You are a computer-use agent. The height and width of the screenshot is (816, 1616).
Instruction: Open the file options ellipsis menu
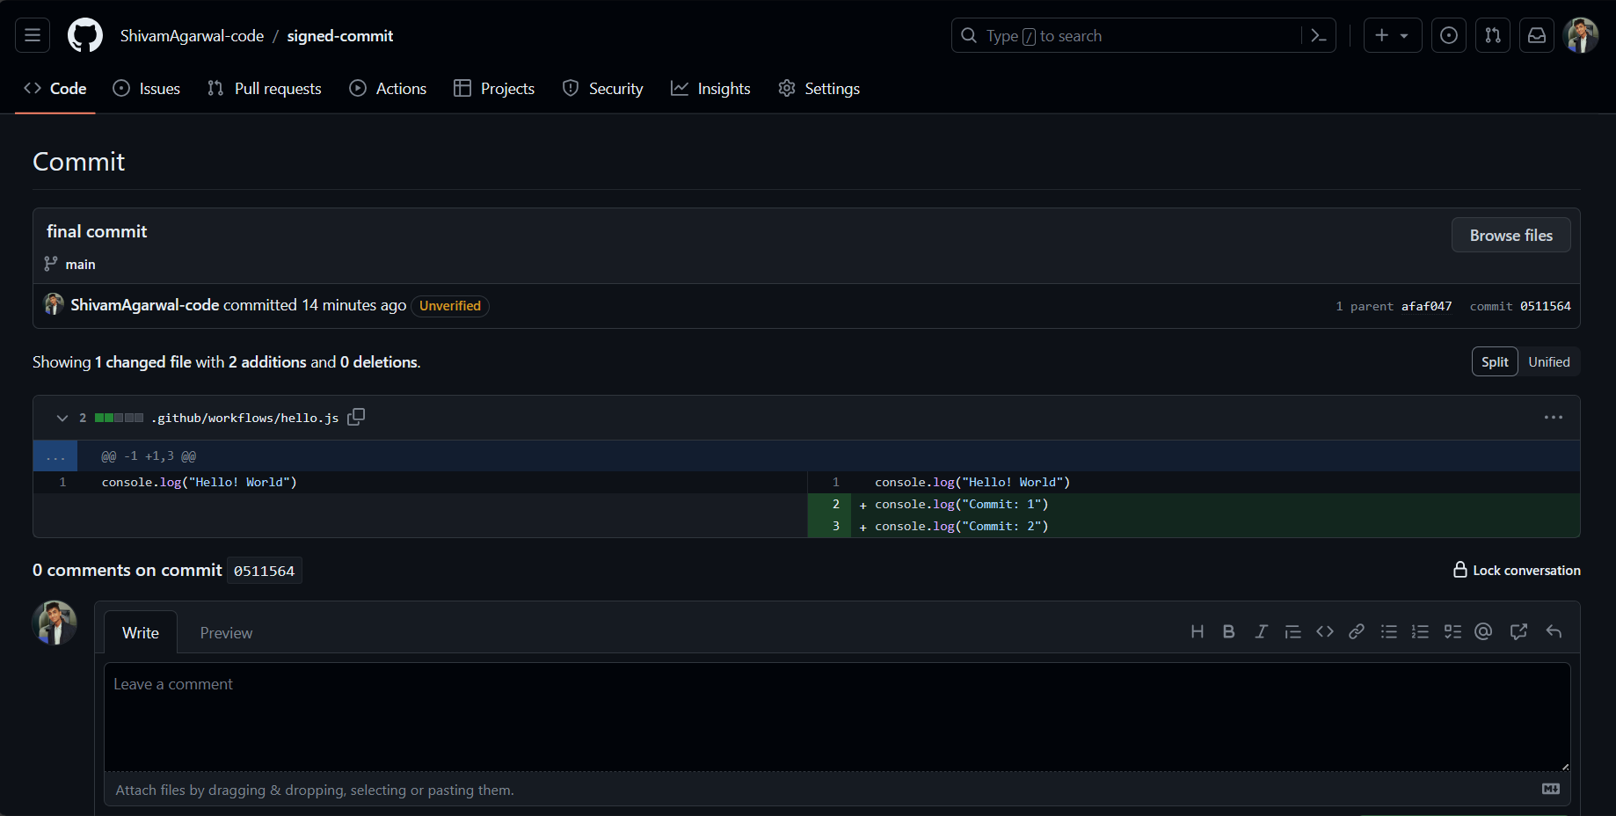tap(1554, 417)
